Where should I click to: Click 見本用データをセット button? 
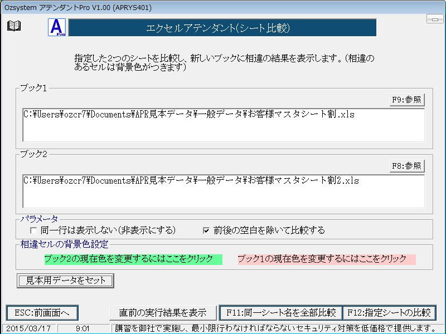coord(65,281)
